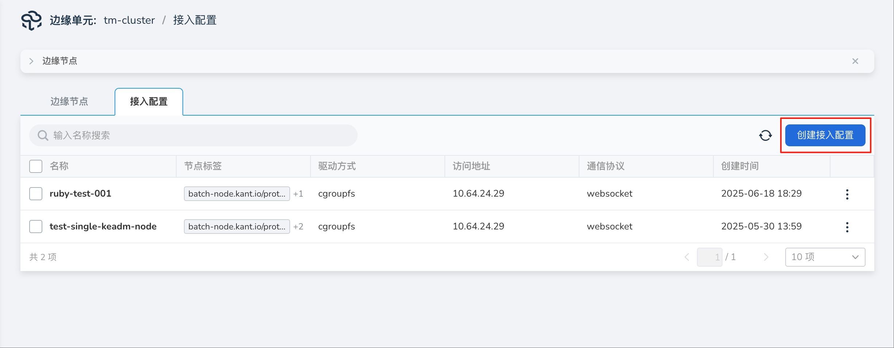Close the 边缘节点 banner panel
894x348 pixels.
point(855,61)
